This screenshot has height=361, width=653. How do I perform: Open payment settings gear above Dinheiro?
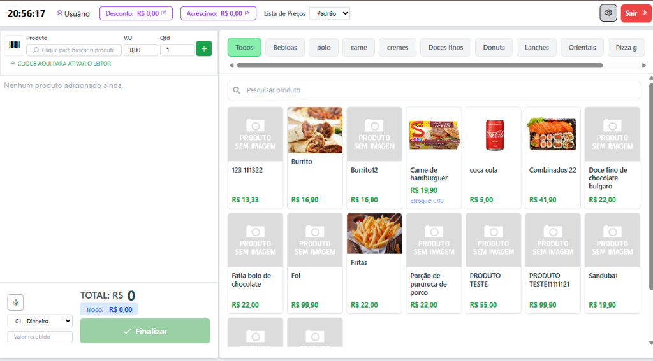[15, 302]
